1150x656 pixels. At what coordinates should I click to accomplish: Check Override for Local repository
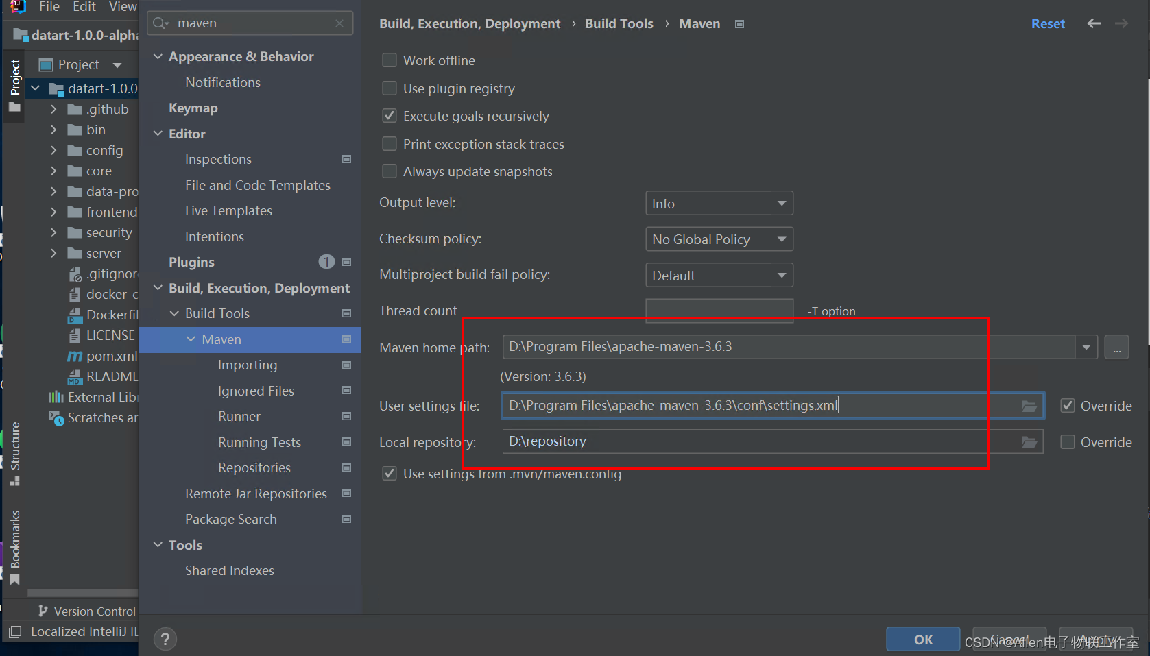1068,442
